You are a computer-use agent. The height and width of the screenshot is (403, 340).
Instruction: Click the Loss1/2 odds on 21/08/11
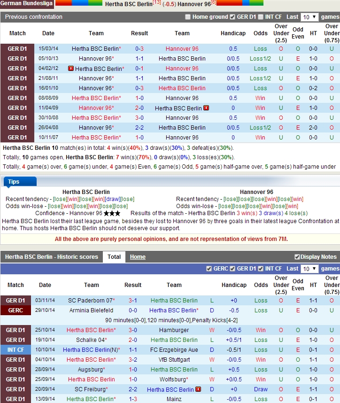coord(260,78)
